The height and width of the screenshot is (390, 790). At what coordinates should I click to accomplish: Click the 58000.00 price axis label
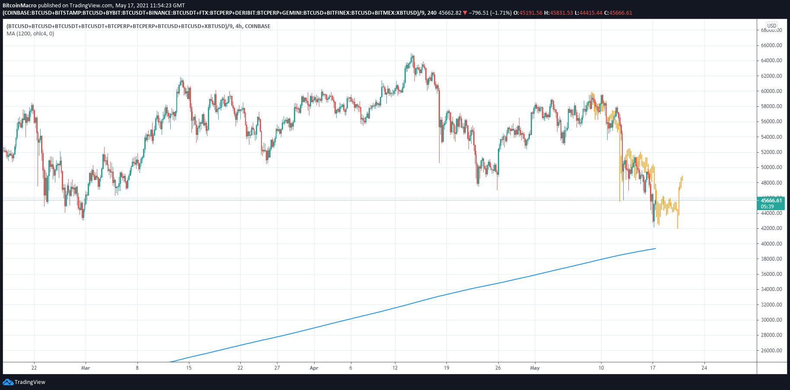771,106
